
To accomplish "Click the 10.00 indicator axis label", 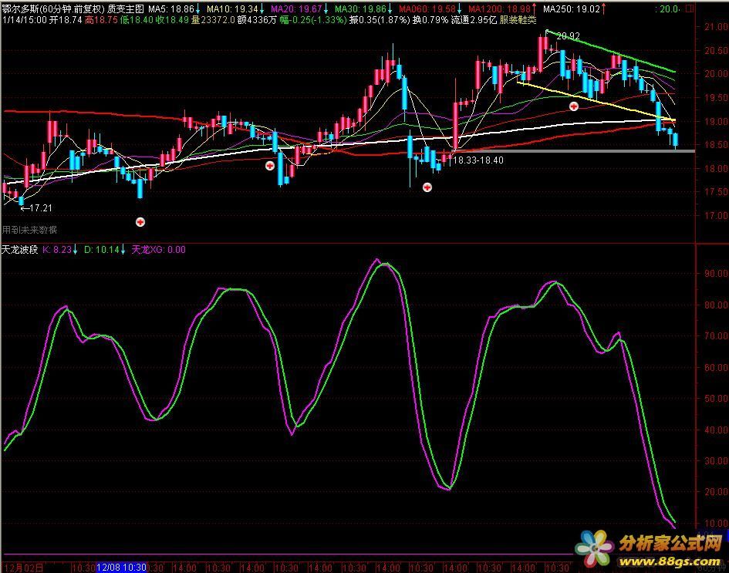I will point(716,524).
